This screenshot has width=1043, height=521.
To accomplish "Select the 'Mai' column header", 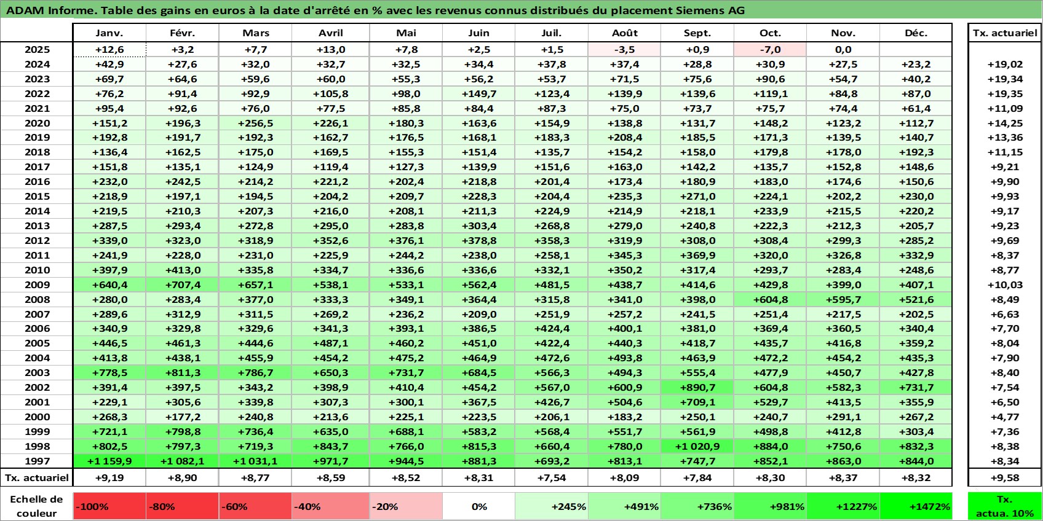I will point(406,33).
